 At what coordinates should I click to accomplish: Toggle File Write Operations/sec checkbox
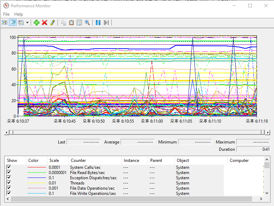click(9, 193)
